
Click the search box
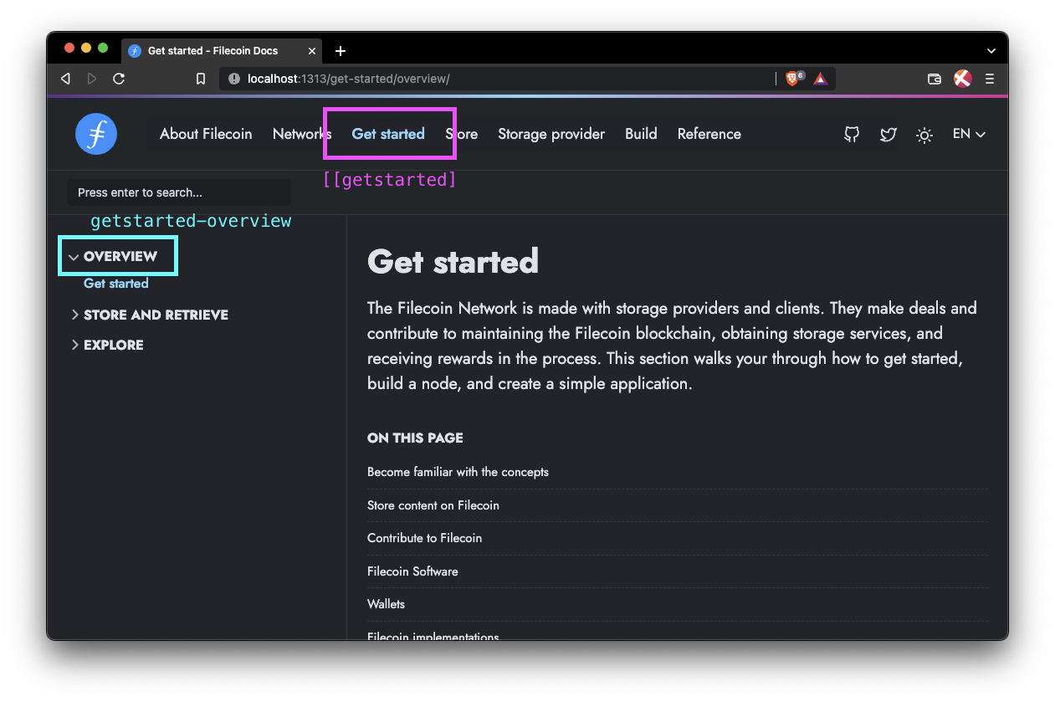(179, 192)
